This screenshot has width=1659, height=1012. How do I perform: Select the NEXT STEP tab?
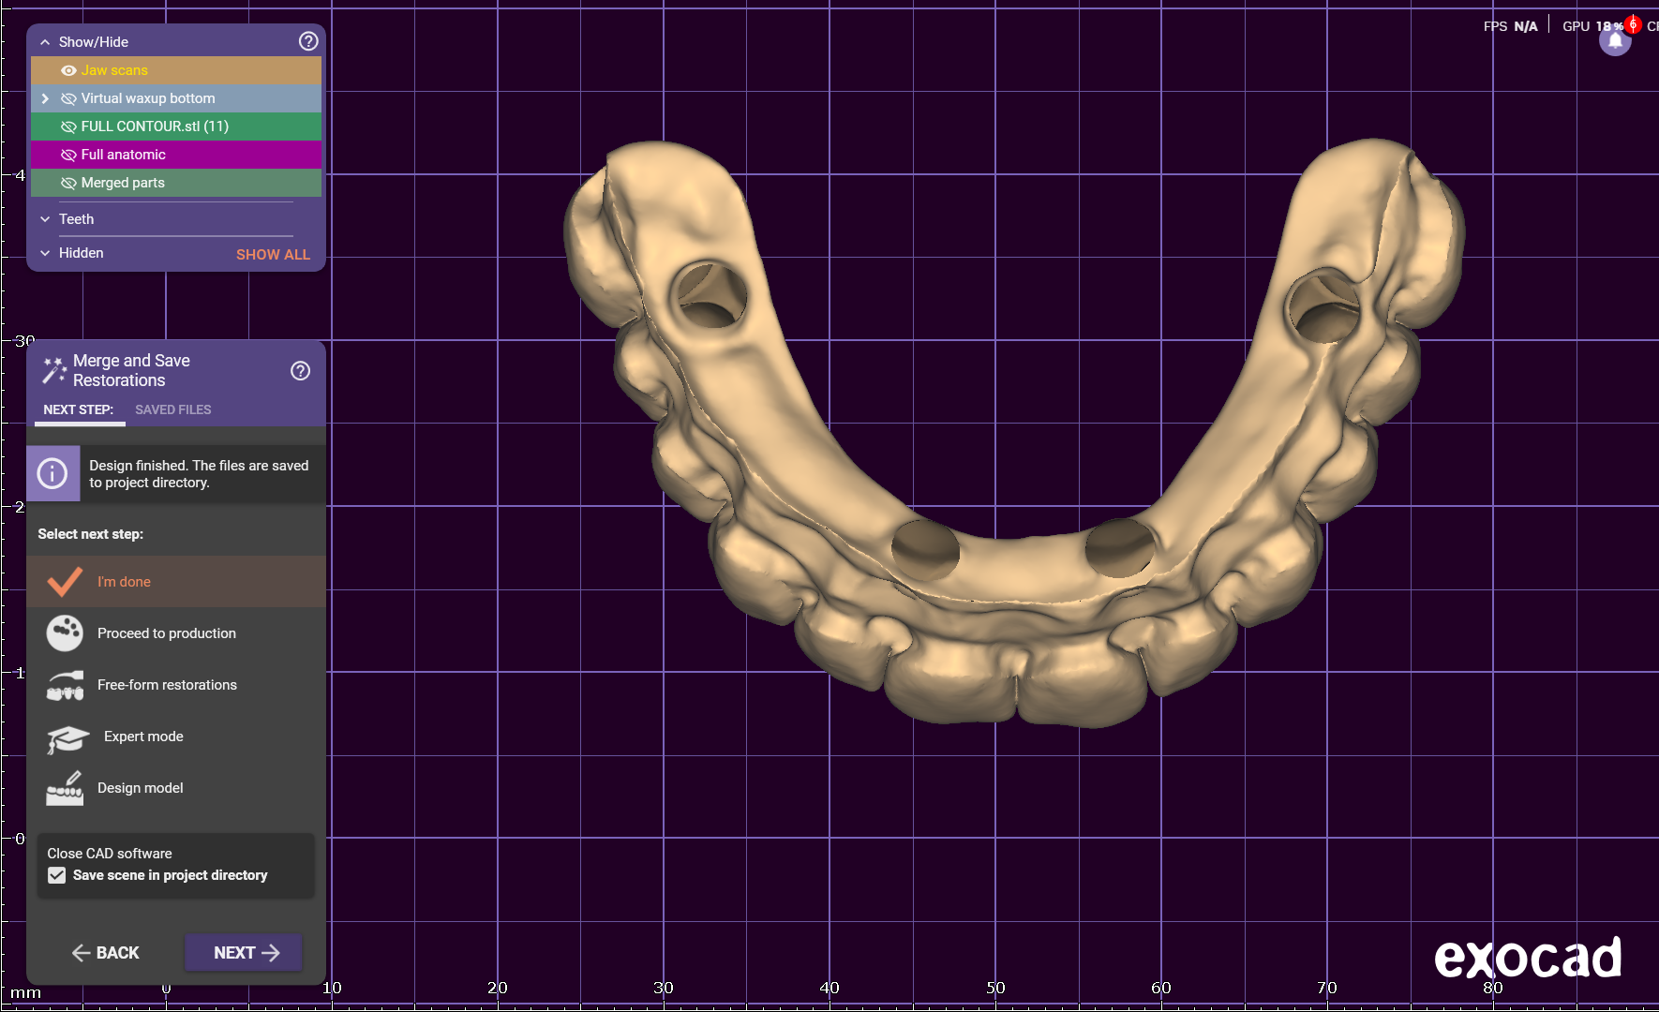tap(78, 409)
